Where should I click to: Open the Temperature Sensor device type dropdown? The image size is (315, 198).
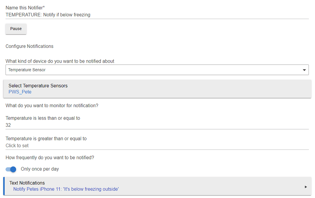click(x=154, y=70)
